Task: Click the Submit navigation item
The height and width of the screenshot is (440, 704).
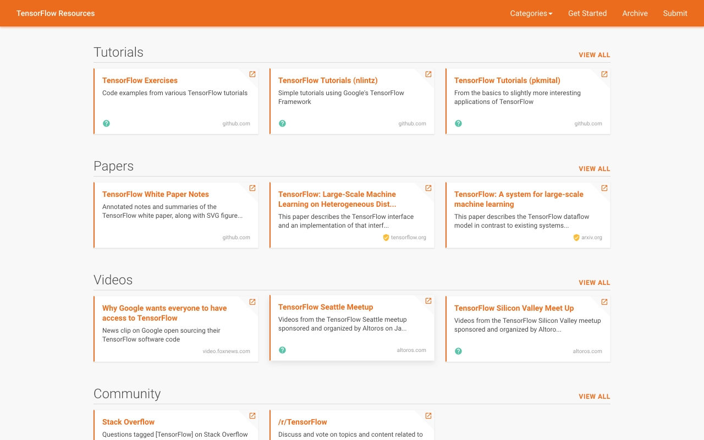Action: (x=675, y=13)
